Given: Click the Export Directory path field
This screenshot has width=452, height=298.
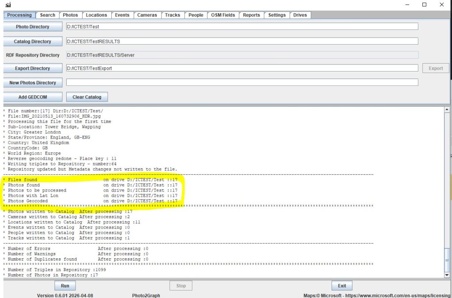Looking at the screenshot, I should [241, 68].
